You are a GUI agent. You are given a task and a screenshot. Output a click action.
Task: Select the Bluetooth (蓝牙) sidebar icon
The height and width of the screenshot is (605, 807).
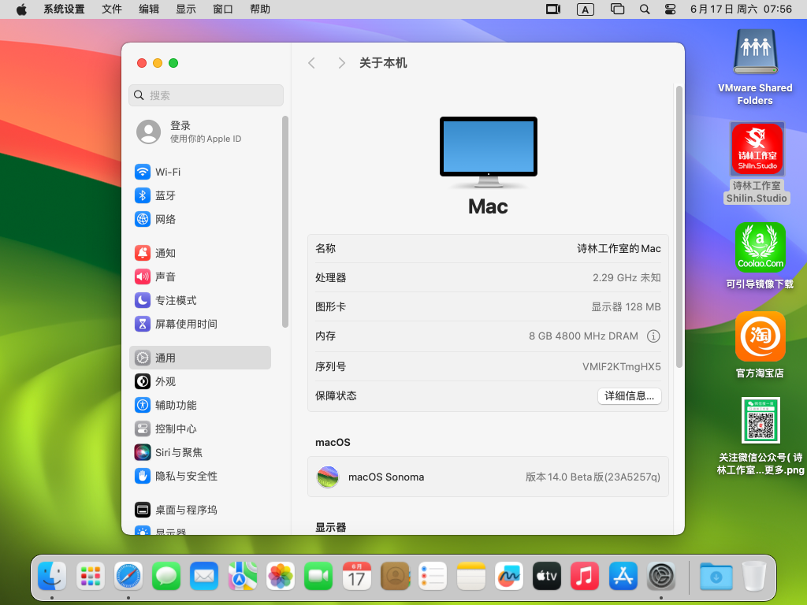pos(143,195)
